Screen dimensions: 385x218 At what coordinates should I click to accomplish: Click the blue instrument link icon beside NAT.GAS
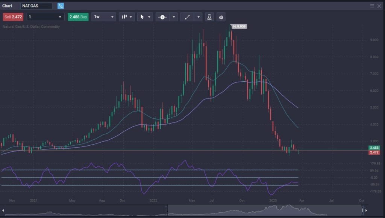point(61,6)
